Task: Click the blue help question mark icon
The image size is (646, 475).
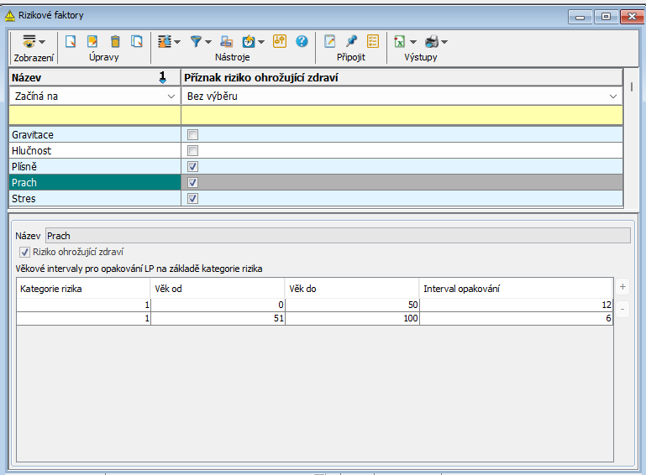Action: tap(302, 40)
